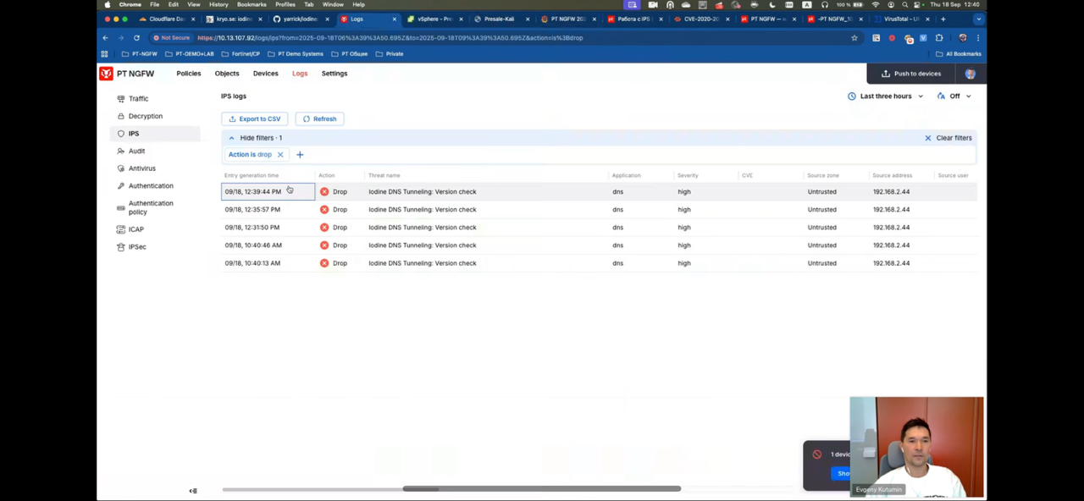Open the Traffic logs sidebar item
This screenshot has width=1084, height=501.
138,99
